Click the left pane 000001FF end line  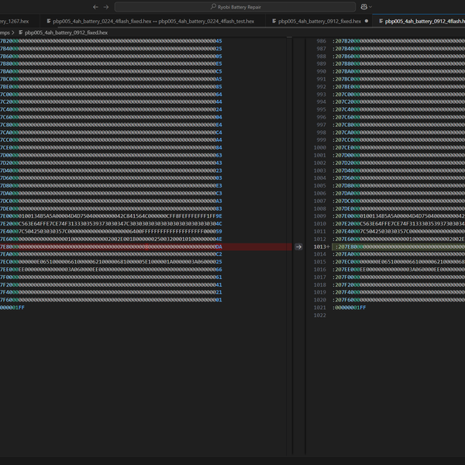point(12,308)
